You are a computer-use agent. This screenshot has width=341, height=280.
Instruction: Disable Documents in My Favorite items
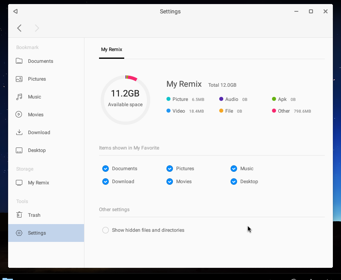coord(106,169)
